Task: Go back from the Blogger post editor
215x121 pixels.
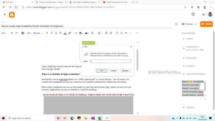Action: click(5, 14)
